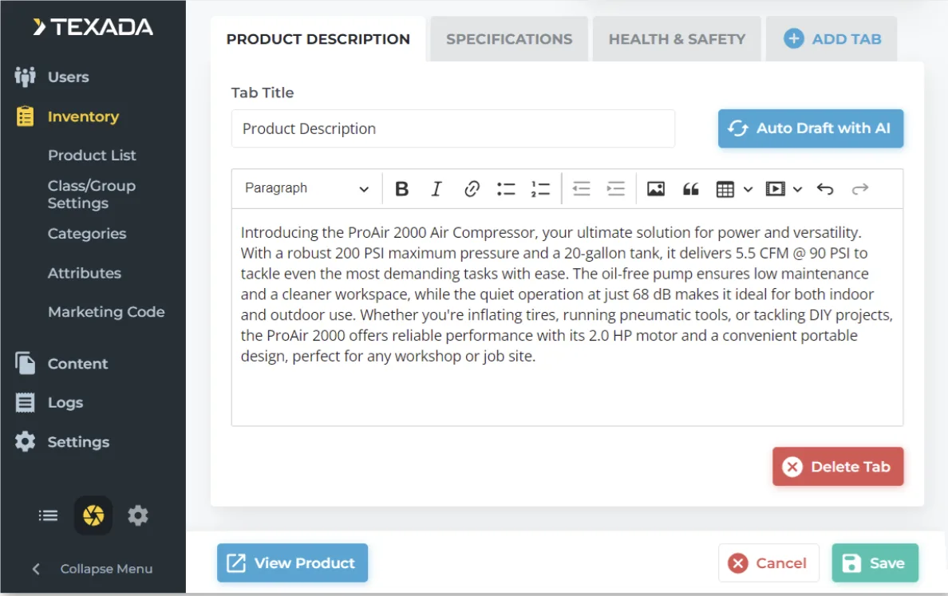Redo the last edit
The image size is (948, 596).
click(x=859, y=188)
